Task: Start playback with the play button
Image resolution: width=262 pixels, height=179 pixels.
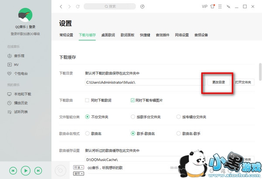Action: (x=26, y=171)
